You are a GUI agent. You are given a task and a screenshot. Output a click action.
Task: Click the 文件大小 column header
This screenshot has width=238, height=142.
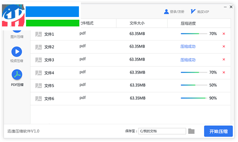coord(137,23)
